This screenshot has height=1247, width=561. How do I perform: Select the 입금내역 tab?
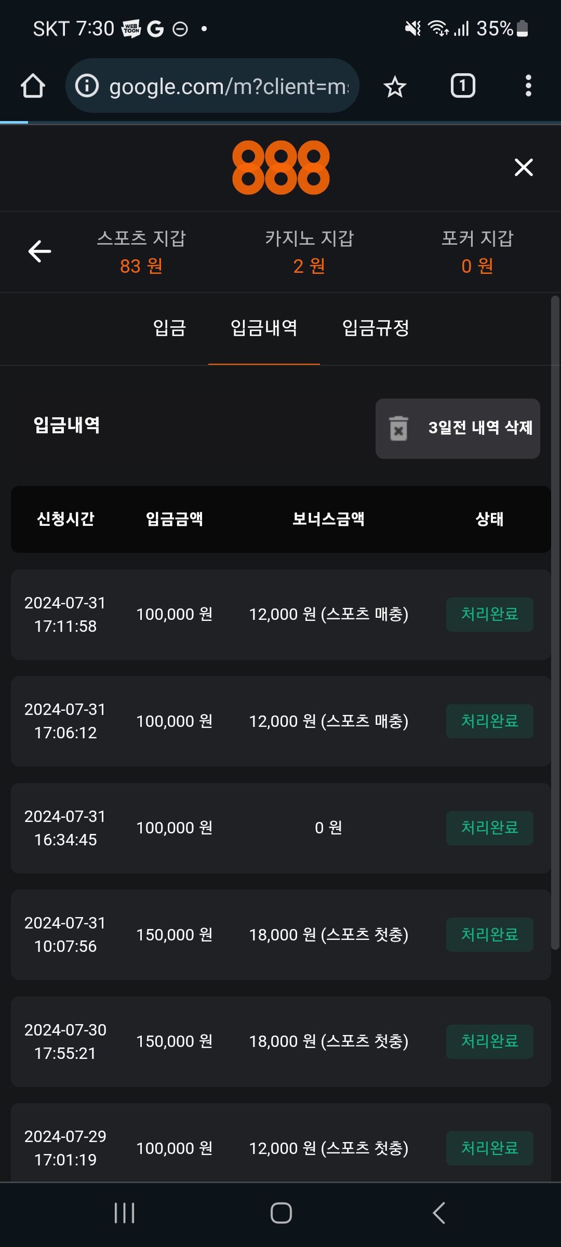pyautogui.click(x=264, y=328)
